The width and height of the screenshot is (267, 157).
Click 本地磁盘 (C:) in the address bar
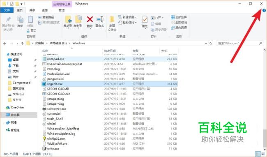point(58,43)
